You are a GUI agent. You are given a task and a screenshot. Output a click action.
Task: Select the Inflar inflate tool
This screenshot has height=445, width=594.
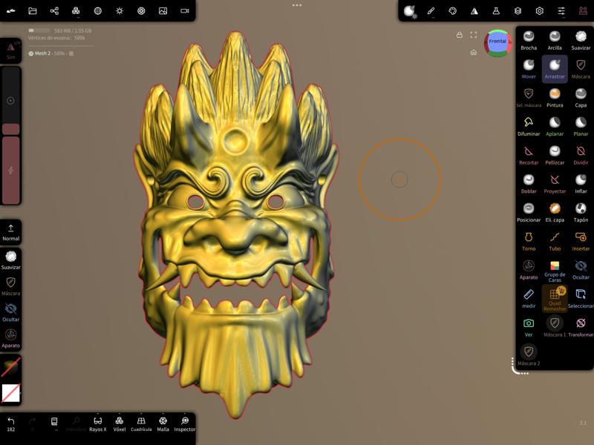(581, 184)
